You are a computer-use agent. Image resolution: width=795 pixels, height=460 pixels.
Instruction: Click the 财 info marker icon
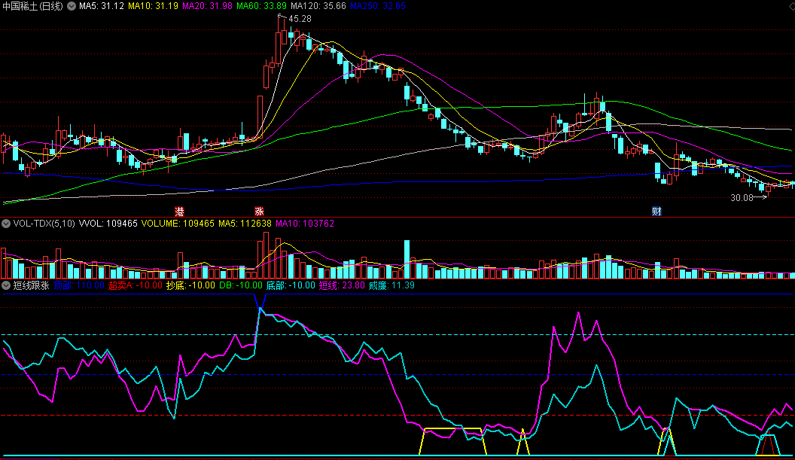coord(656,212)
